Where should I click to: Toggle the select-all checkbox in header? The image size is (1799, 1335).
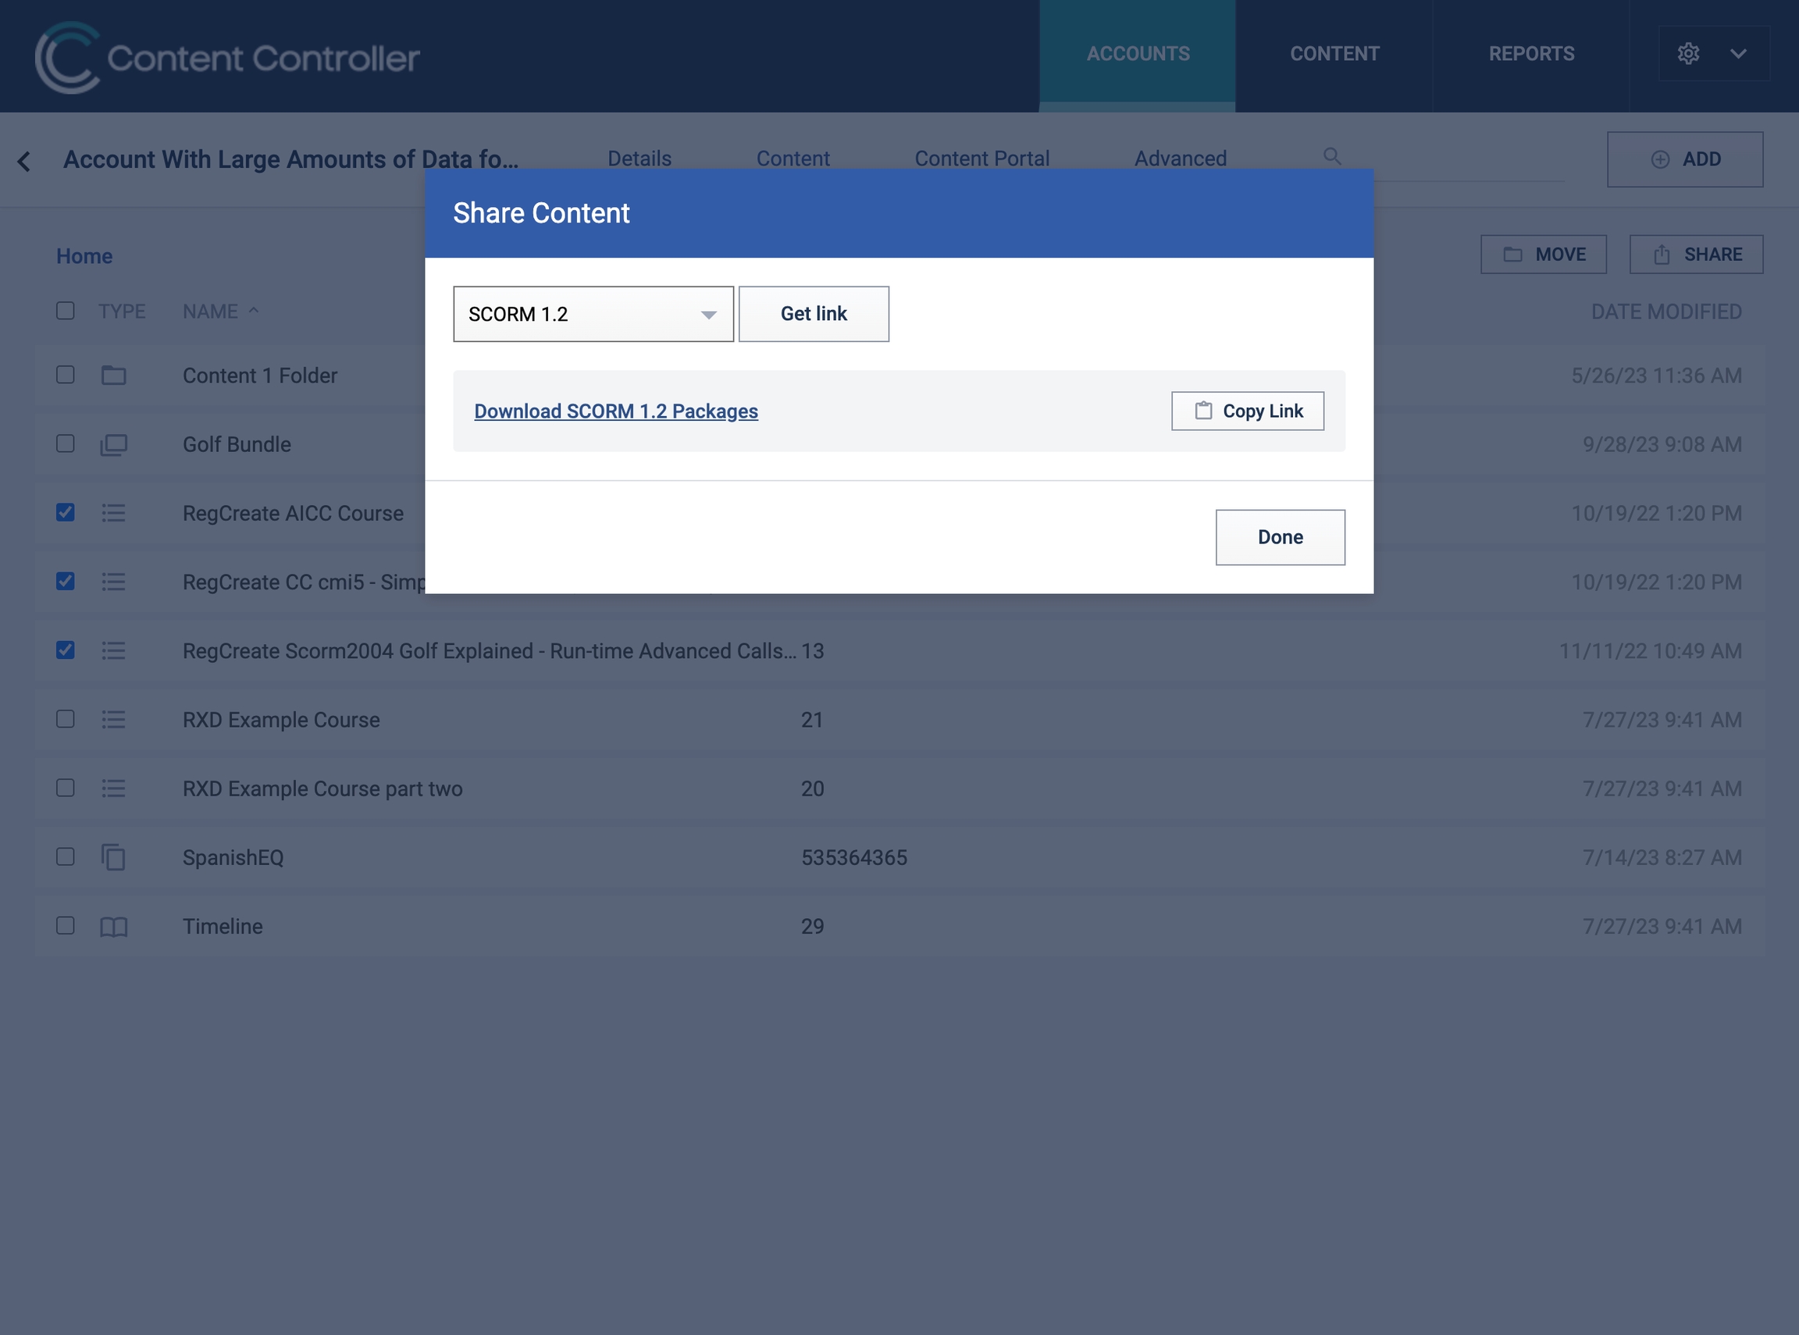click(66, 310)
